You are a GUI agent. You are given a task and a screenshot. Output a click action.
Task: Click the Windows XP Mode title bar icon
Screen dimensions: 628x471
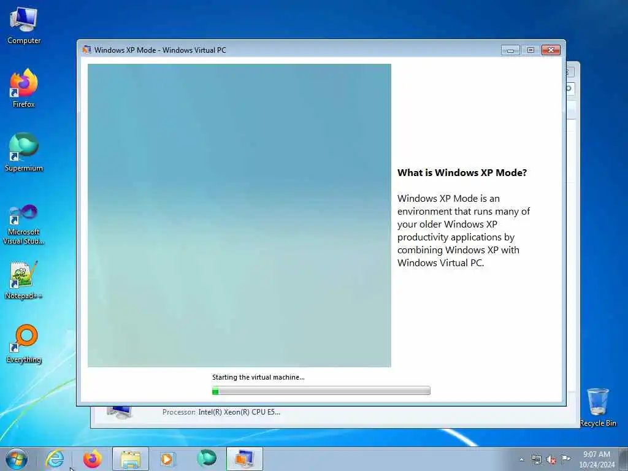click(86, 50)
